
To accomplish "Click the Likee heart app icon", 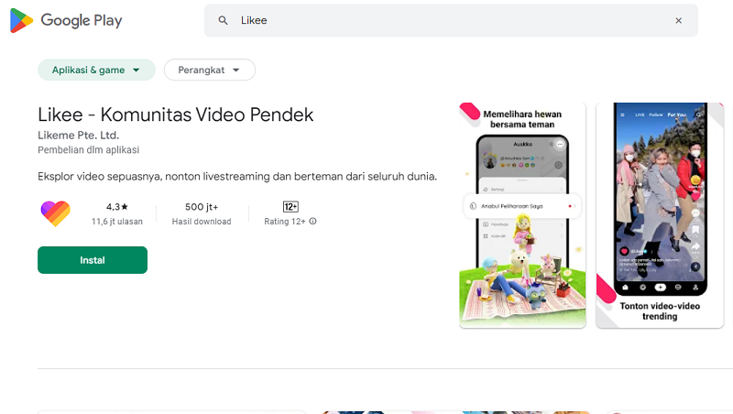I will (56, 213).
